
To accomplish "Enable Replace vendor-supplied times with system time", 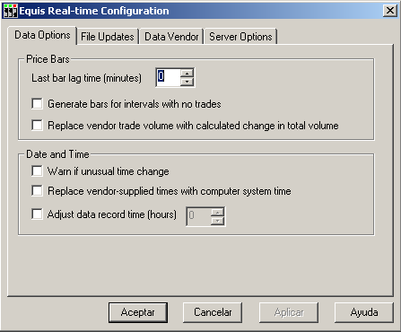I will coord(37,190).
